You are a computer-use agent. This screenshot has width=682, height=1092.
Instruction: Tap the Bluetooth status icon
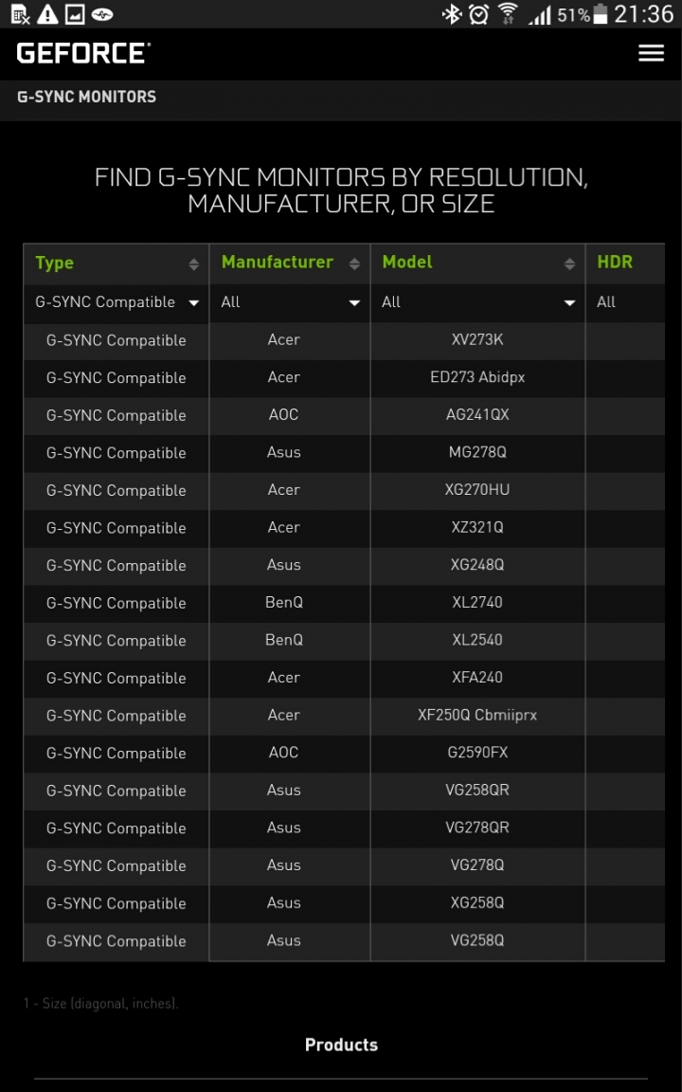[453, 14]
